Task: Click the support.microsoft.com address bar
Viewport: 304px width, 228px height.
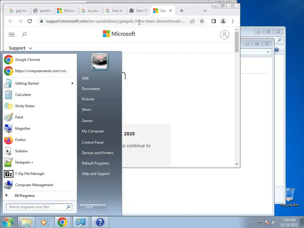Action: 115,21
